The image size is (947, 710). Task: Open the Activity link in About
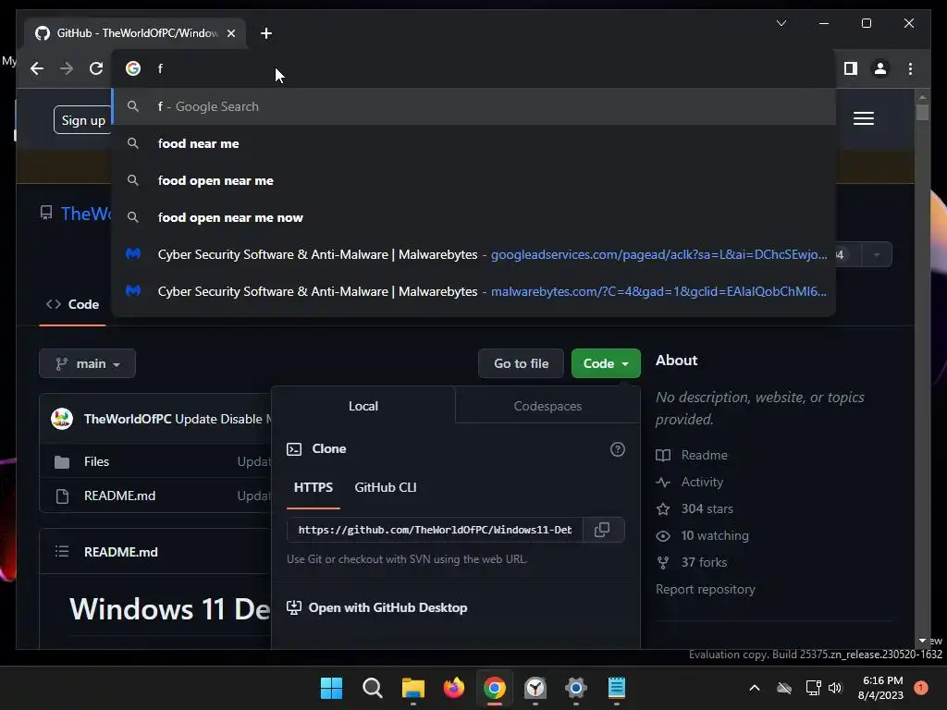coord(702,482)
